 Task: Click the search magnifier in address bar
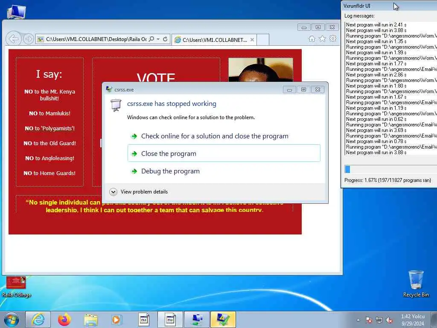coord(151,39)
